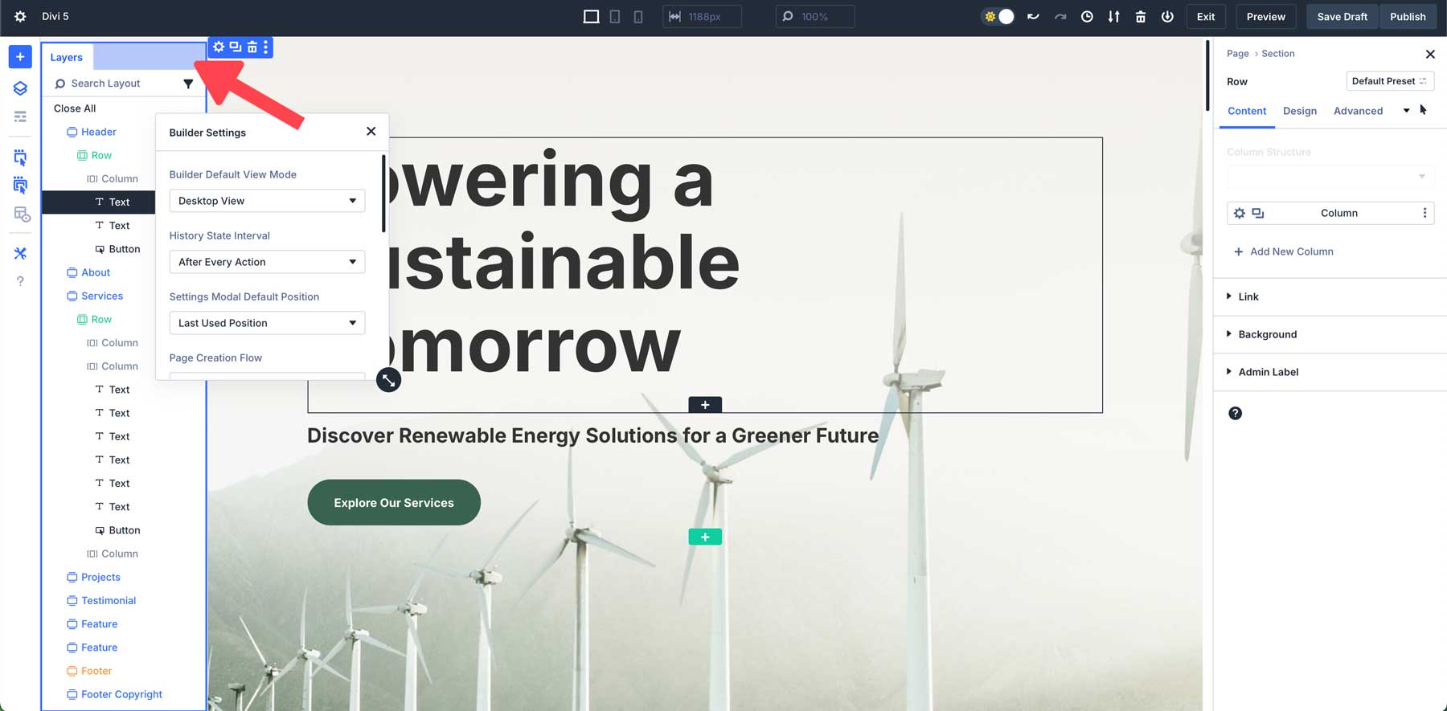Switch to phone view icon
Image resolution: width=1447 pixels, height=711 pixels.
click(638, 17)
